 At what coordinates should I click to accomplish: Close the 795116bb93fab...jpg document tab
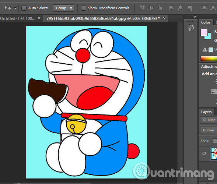(164, 18)
